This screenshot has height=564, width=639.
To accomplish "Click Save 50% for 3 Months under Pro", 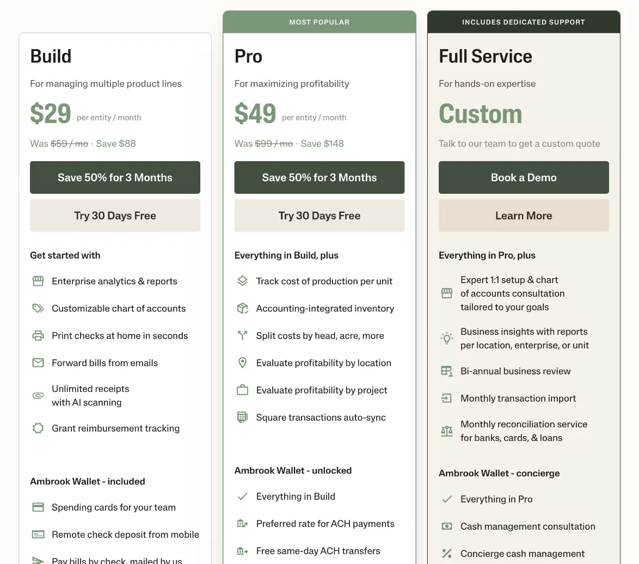I will [319, 177].
